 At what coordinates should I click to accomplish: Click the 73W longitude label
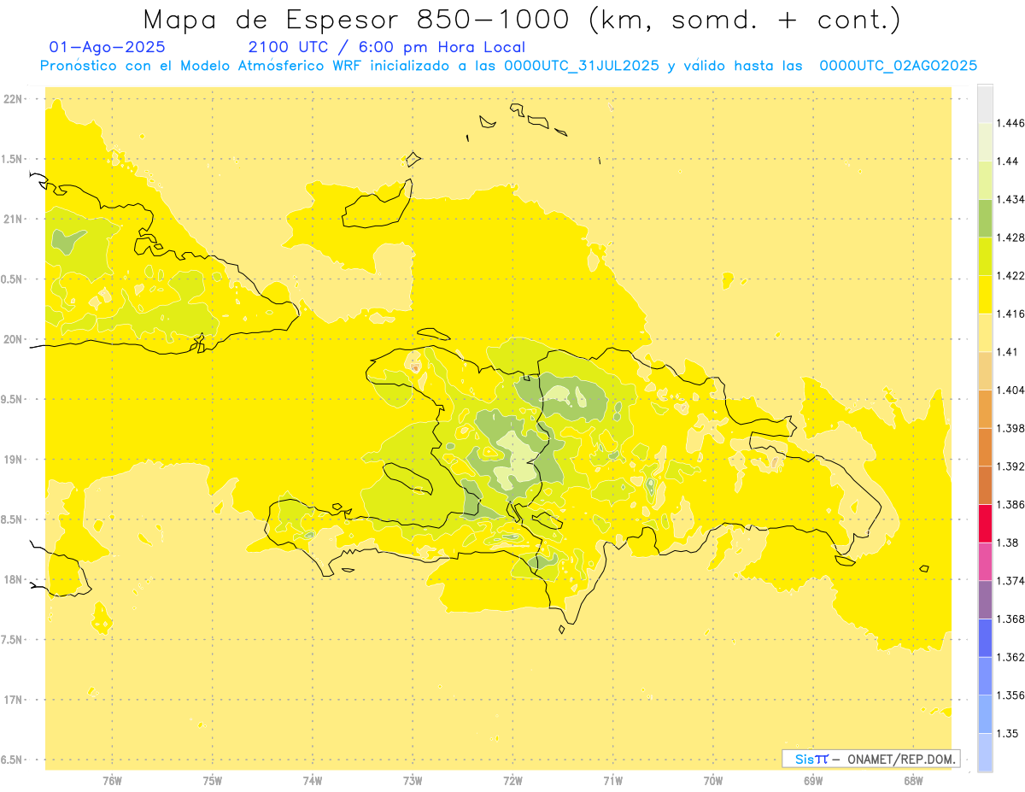pyautogui.click(x=413, y=780)
